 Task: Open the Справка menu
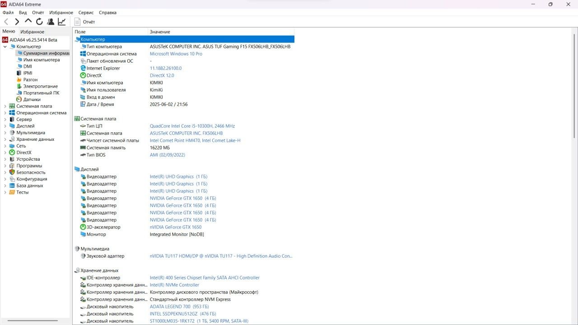click(107, 13)
